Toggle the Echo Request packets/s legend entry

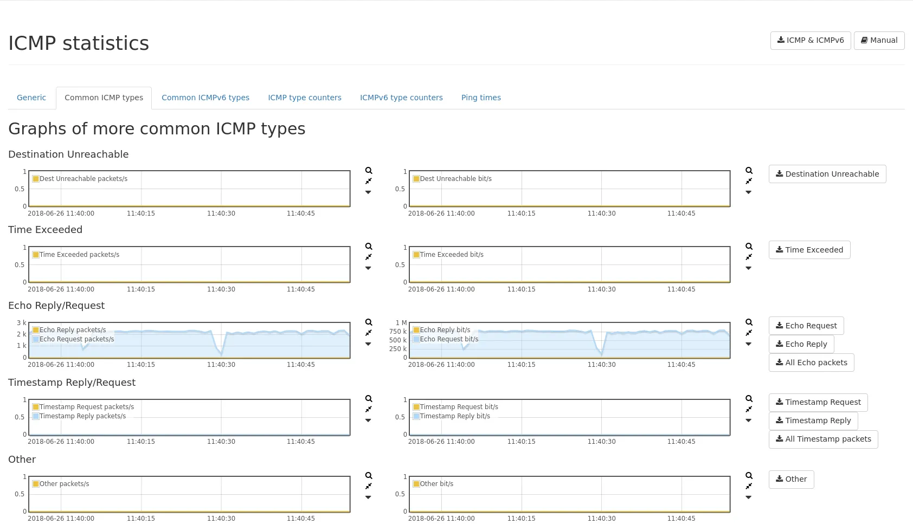click(76, 339)
